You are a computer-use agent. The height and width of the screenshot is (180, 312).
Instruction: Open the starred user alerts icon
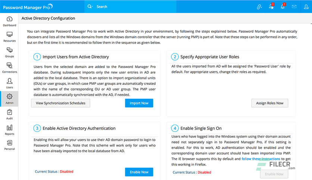coord(271,6)
